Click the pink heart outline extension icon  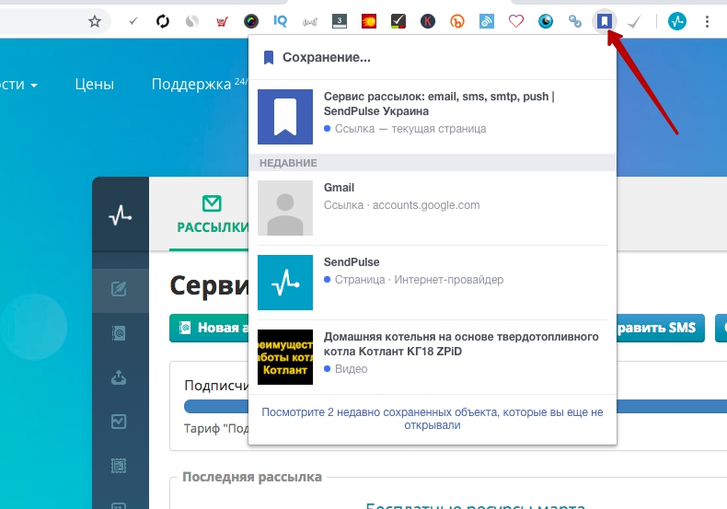(x=516, y=21)
